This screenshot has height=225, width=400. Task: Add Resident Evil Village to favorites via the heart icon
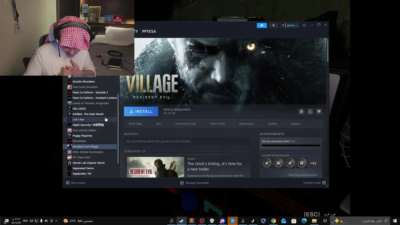(319, 112)
